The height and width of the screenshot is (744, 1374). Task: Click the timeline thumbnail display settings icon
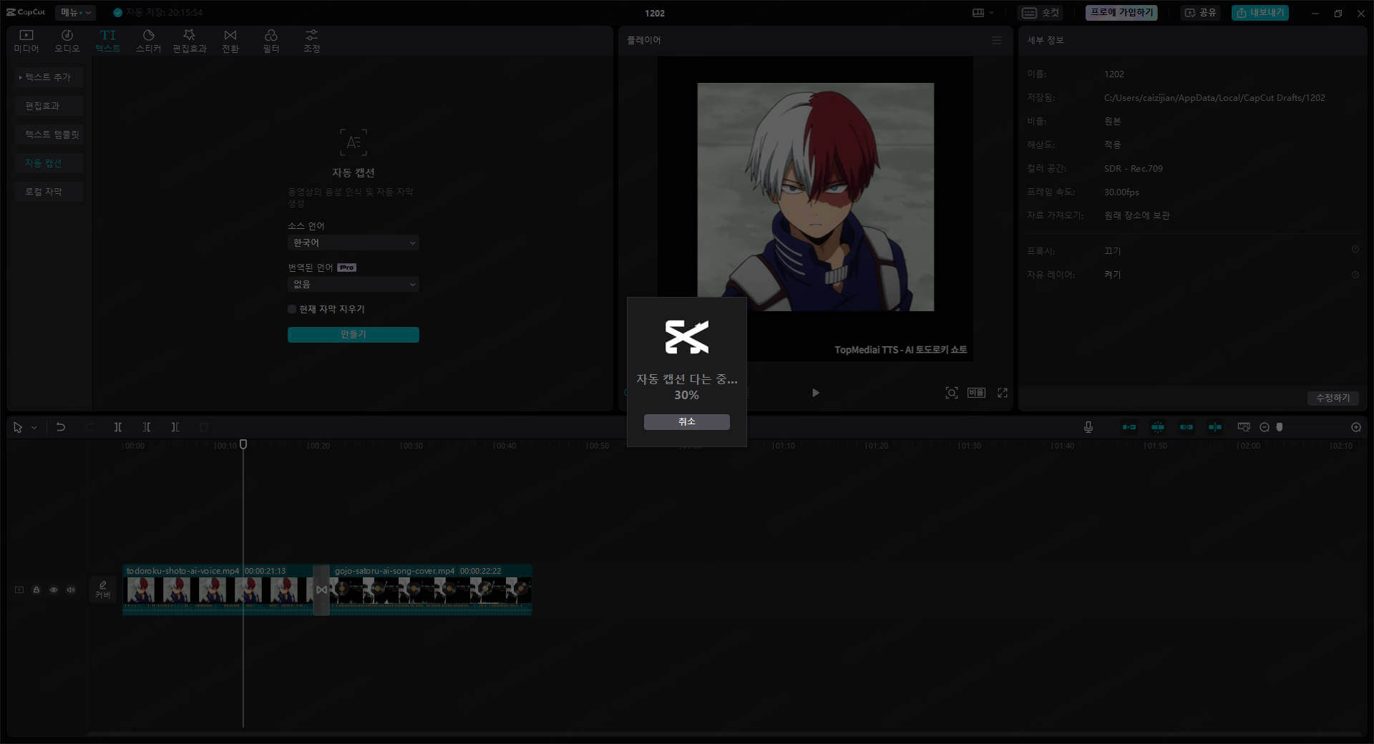point(1244,427)
